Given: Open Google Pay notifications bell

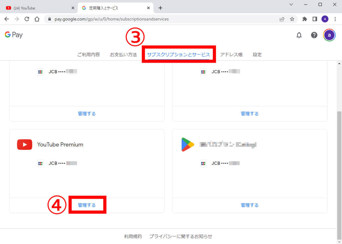Looking at the screenshot, I should pyautogui.click(x=299, y=35).
